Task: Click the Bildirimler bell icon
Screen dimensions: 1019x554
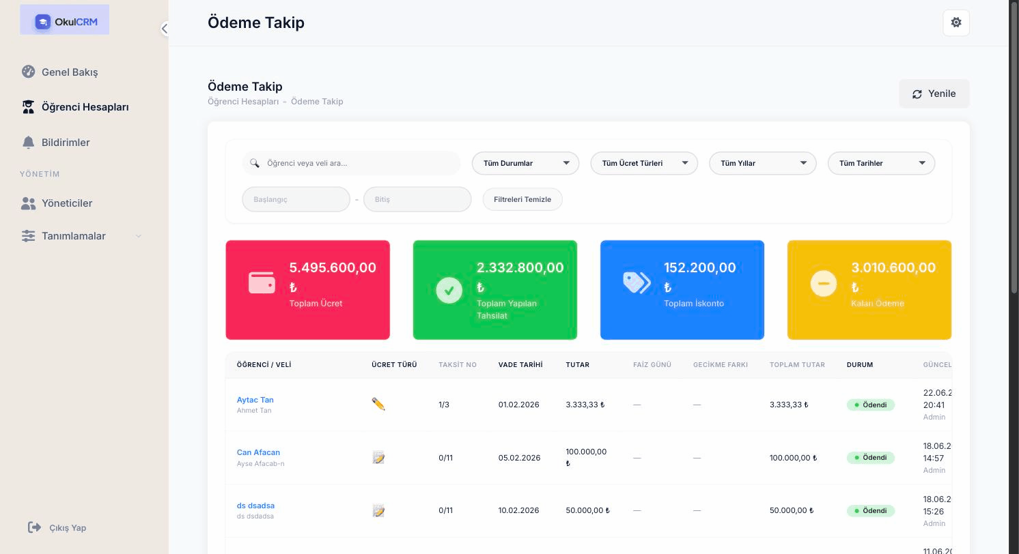Action: coord(28,143)
